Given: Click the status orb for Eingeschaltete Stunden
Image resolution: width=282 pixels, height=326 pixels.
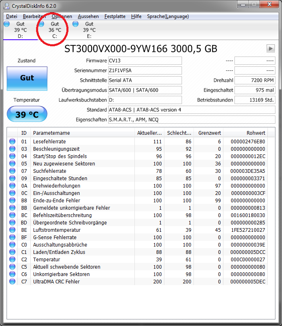Looking at the screenshot, I should pyautogui.click(x=12, y=179).
